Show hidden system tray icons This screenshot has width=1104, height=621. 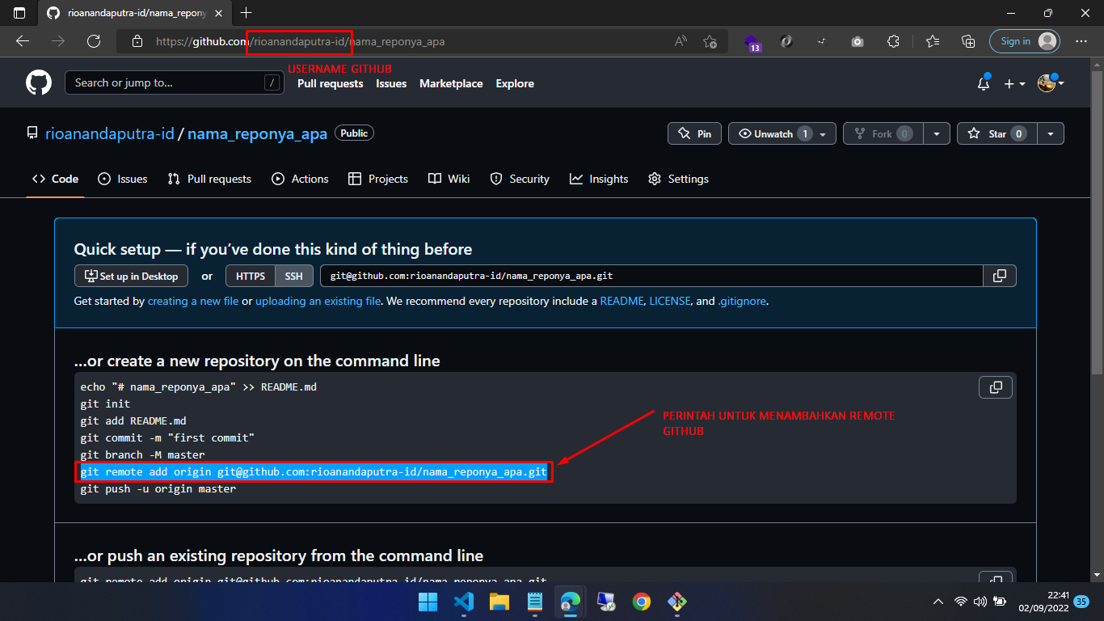pyautogui.click(x=938, y=602)
